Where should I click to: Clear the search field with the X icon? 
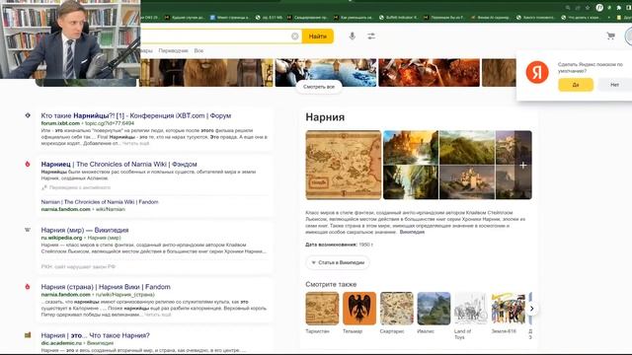click(x=294, y=36)
